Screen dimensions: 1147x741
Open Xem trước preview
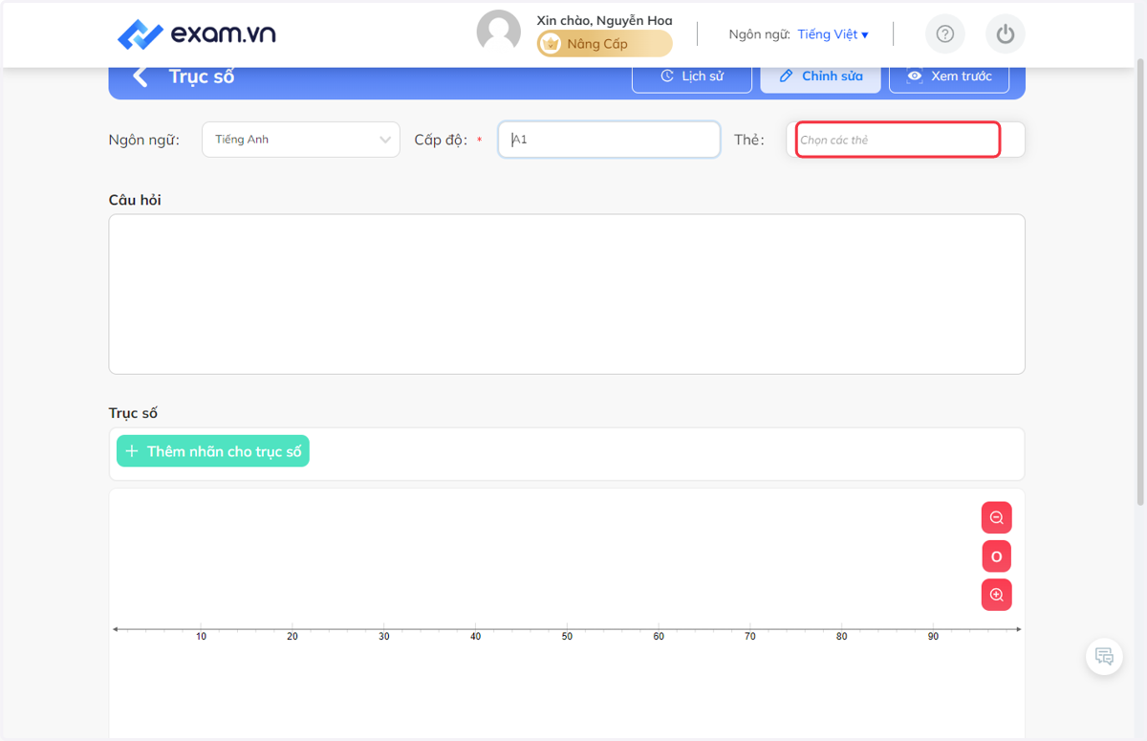coord(949,76)
